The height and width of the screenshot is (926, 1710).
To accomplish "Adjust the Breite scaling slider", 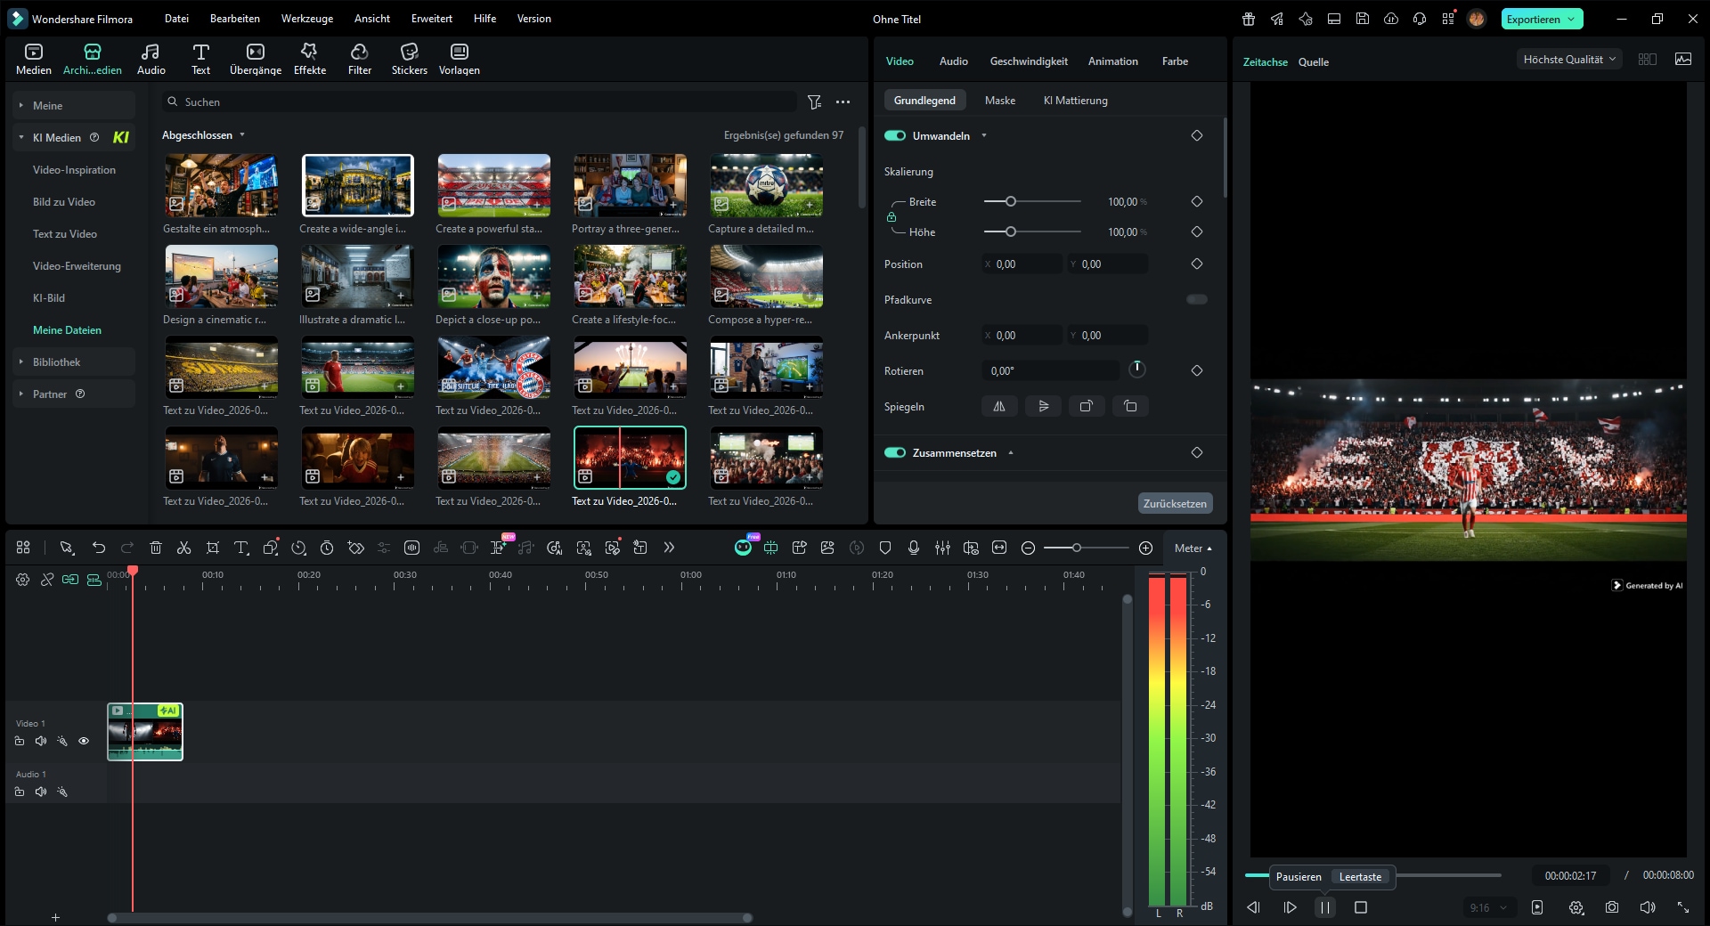I will pyautogui.click(x=1011, y=202).
